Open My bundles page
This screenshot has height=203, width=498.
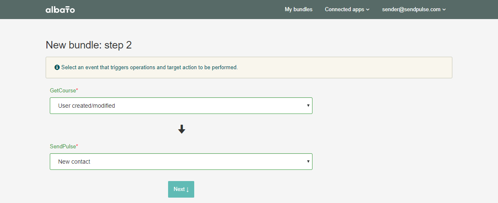tap(298, 10)
